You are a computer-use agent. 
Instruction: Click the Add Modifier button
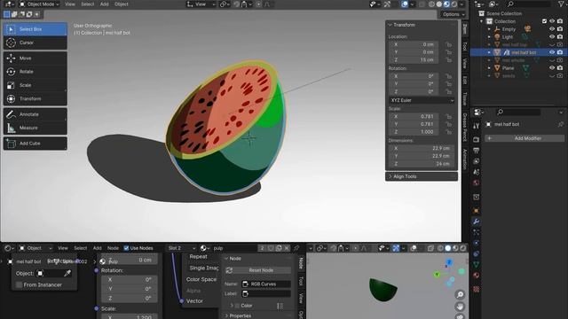pyautogui.click(x=525, y=138)
